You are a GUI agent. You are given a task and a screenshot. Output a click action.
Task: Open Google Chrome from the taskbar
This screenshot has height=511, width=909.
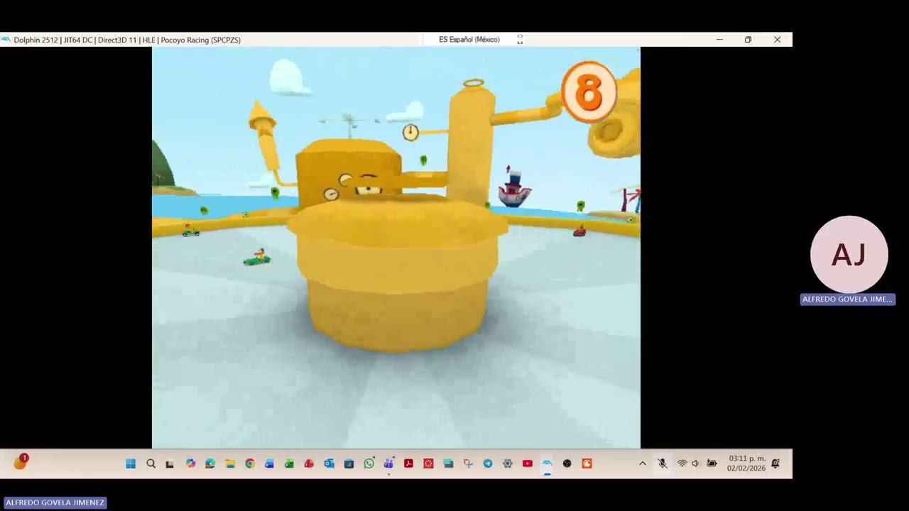[250, 463]
